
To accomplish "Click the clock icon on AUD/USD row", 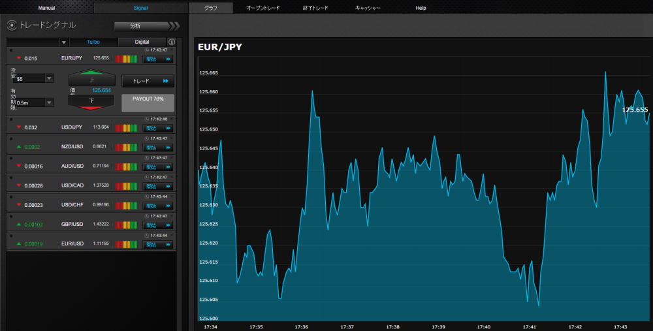I will (146, 158).
